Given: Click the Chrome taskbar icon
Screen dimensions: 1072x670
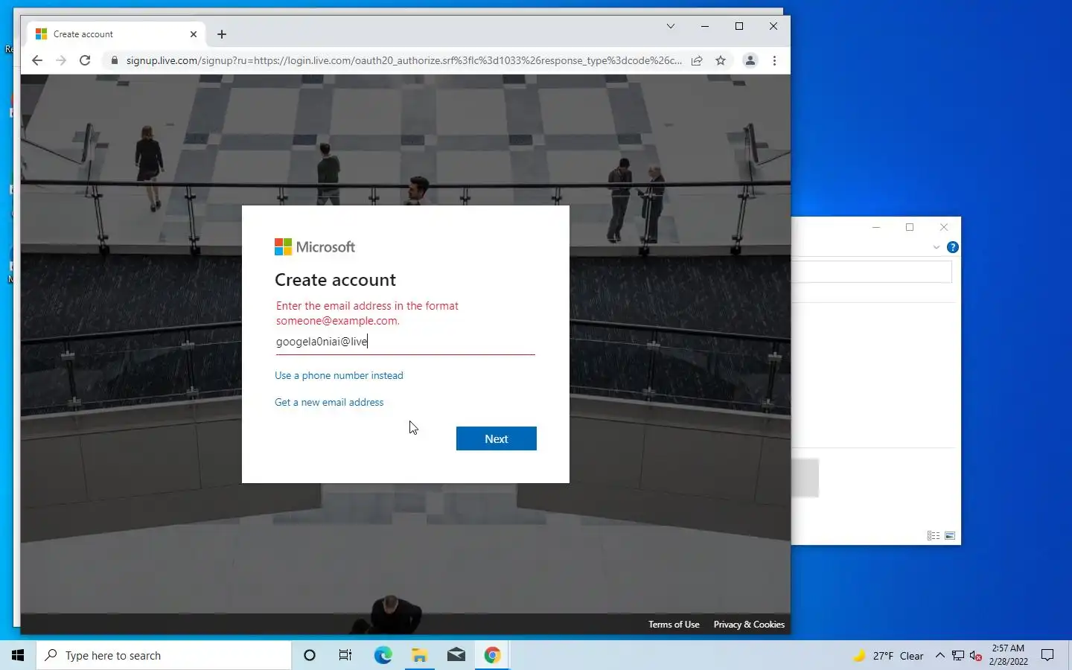Looking at the screenshot, I should pos(492,655).
